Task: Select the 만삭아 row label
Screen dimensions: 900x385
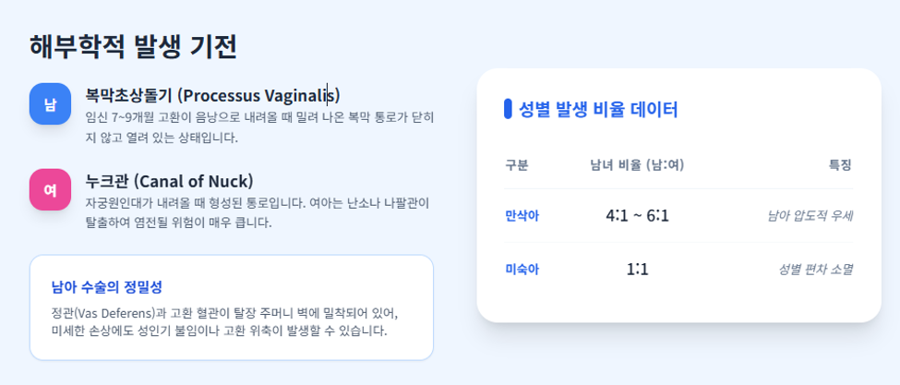Action: click(x=522, y=216)
